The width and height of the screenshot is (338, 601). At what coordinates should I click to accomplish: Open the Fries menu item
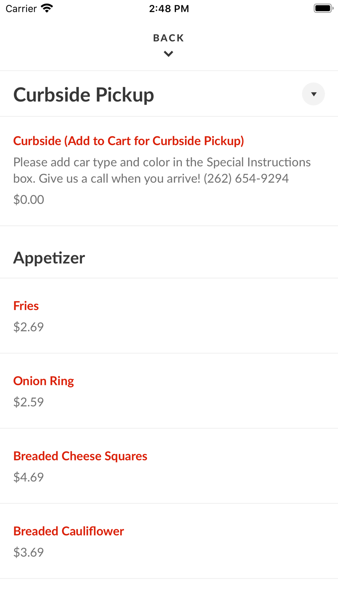click(x=26, y=306)
